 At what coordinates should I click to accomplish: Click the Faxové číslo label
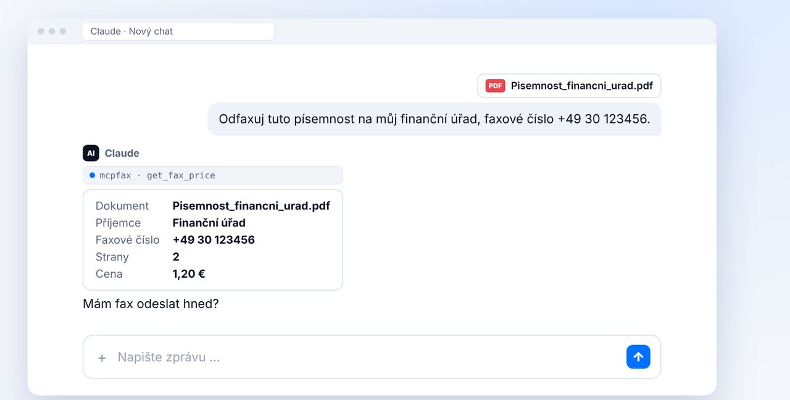tap(128, 240)
